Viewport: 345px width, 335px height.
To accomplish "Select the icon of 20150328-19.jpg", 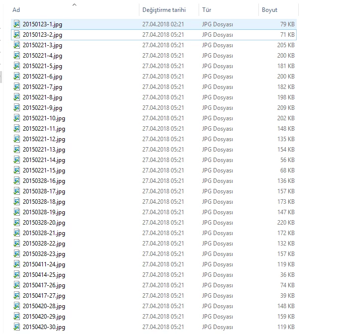I will click(17, 212).
